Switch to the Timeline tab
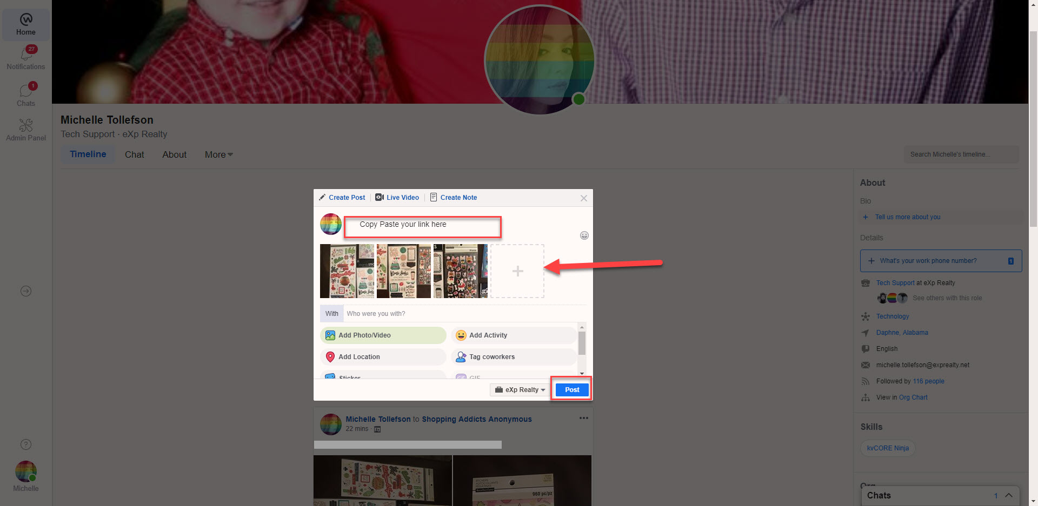This screenshot has height=506, width=1038. coord(88,154)
